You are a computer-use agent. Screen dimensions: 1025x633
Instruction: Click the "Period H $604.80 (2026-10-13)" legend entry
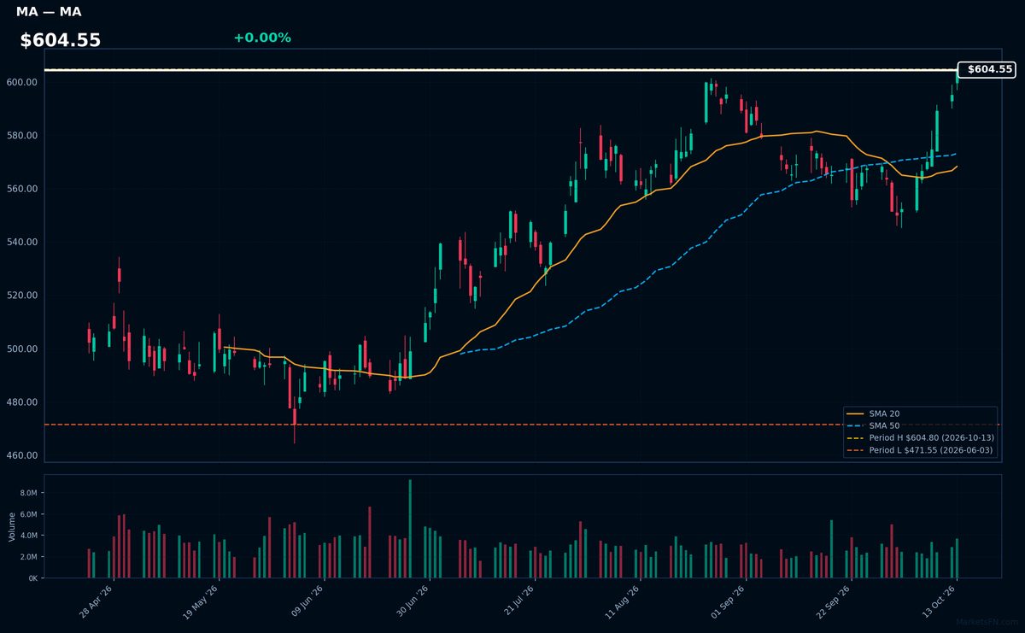[x=920, y=438]
